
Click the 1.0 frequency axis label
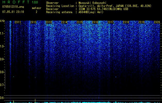2,46
